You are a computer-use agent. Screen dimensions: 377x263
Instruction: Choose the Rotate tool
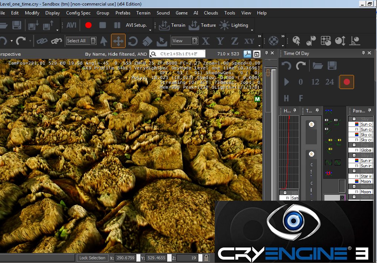tap(133, 41)
